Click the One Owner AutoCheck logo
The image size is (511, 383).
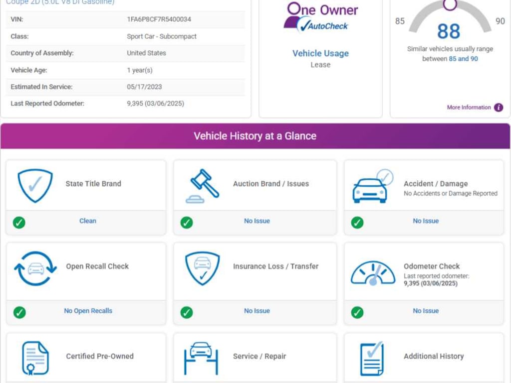320,17
